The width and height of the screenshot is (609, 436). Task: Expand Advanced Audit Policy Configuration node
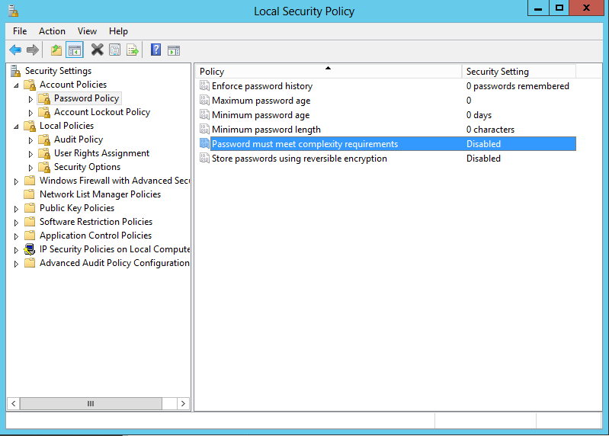pos(17,264)
